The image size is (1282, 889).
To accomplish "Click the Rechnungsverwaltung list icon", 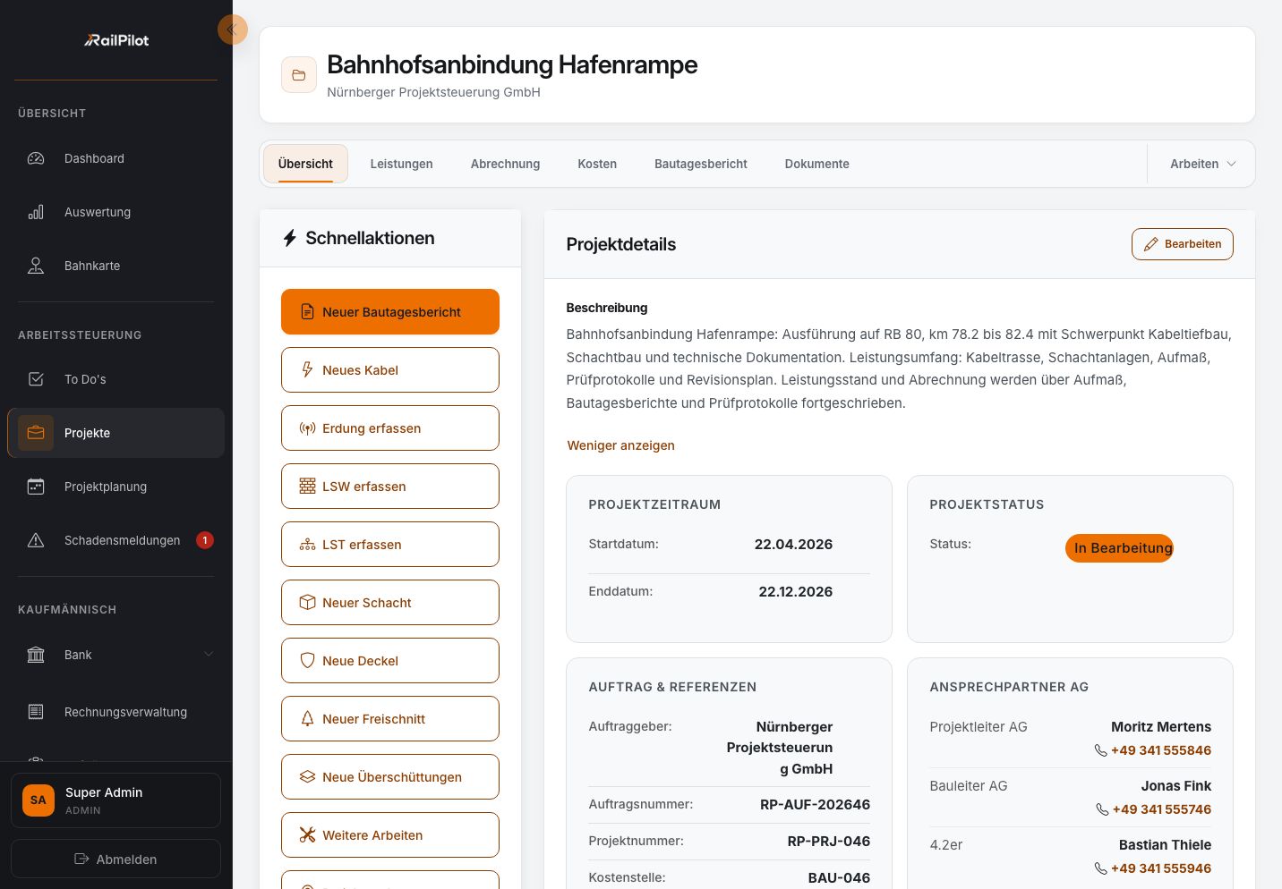I will [36, 712].
